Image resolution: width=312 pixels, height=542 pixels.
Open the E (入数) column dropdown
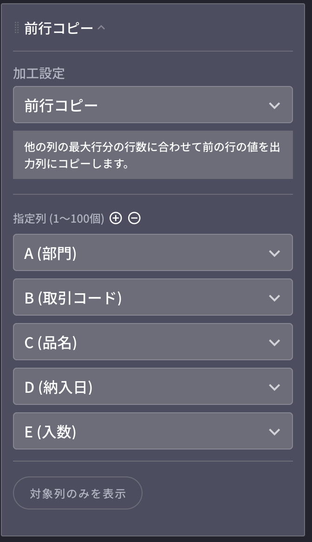[153, 431]
